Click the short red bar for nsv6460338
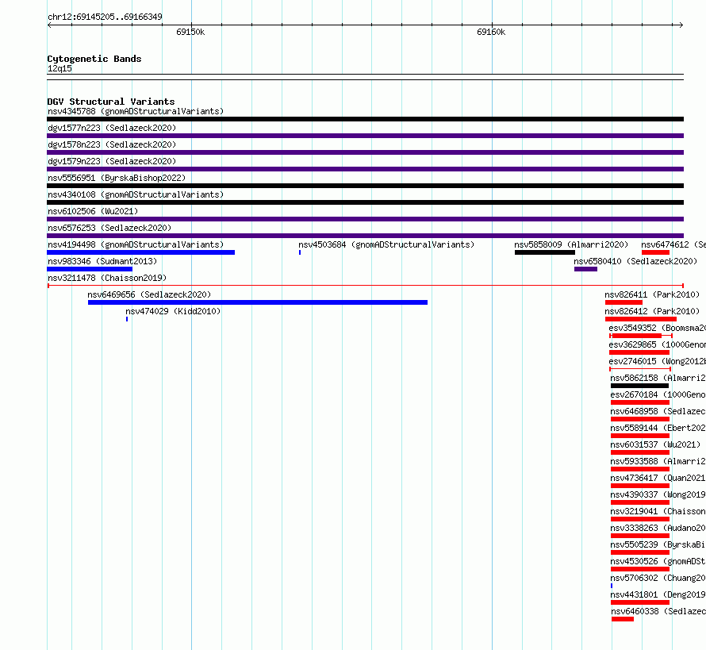Image resolution: width=706 pixels, height=650 pixels. click(x=623, y=619)
